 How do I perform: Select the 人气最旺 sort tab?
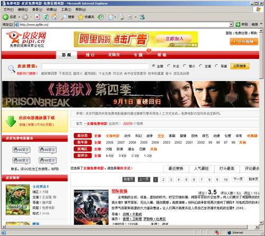click(201, 169)
